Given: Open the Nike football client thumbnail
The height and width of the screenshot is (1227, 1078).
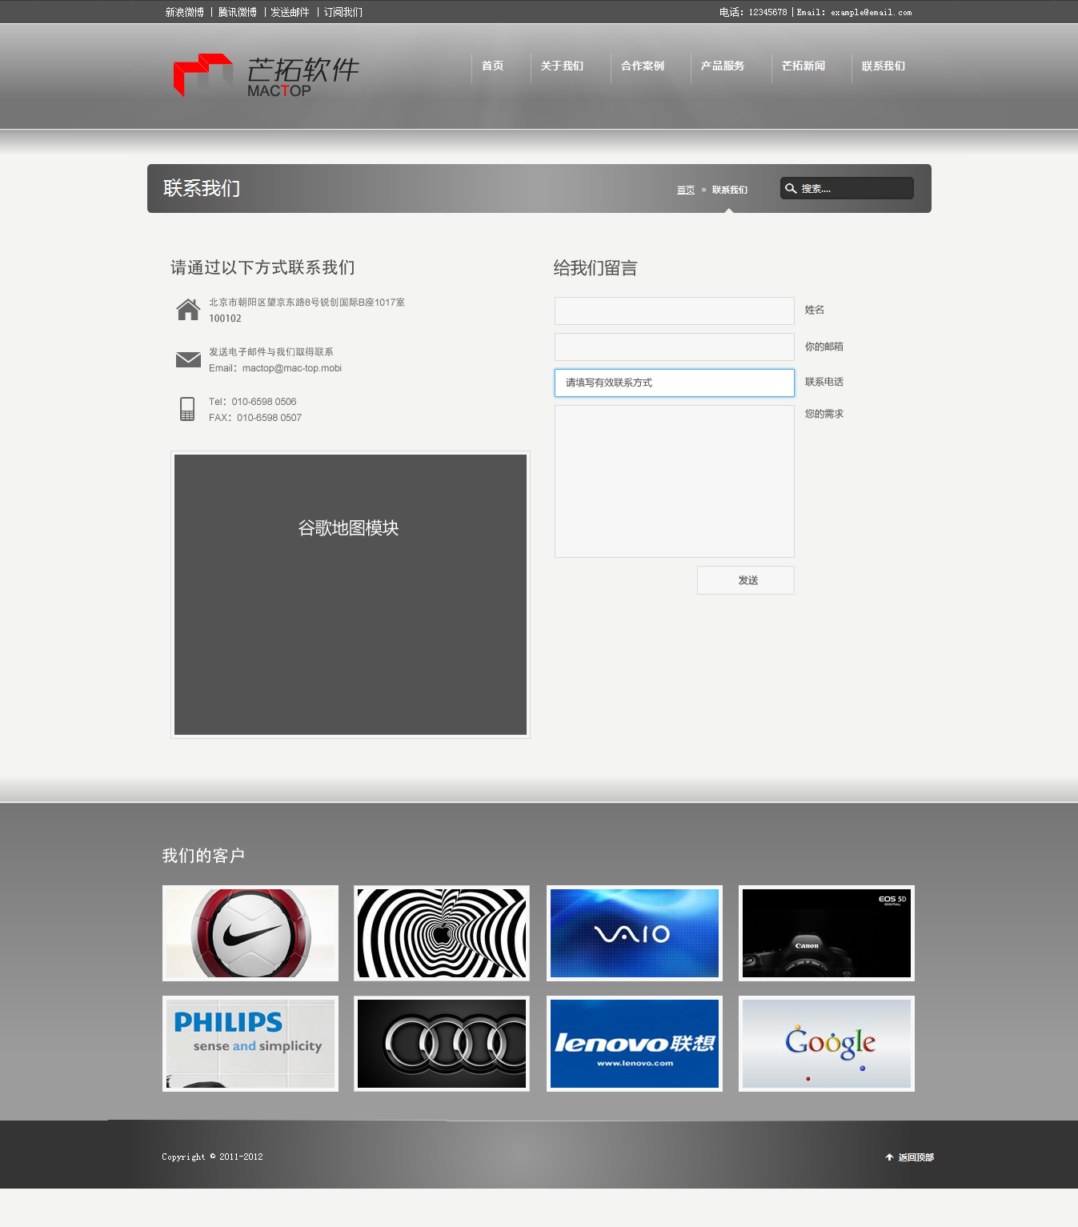Looking at the screenshot, I should click(250, 933).
